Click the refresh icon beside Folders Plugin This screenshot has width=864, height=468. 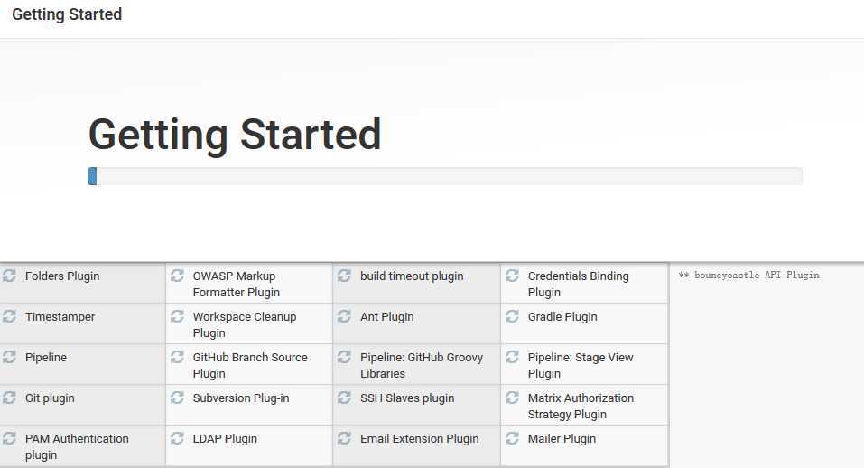tap(9, 275)
